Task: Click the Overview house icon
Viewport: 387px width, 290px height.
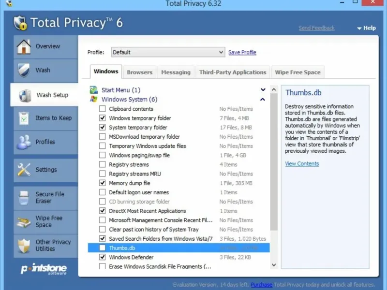Action: 24,46
